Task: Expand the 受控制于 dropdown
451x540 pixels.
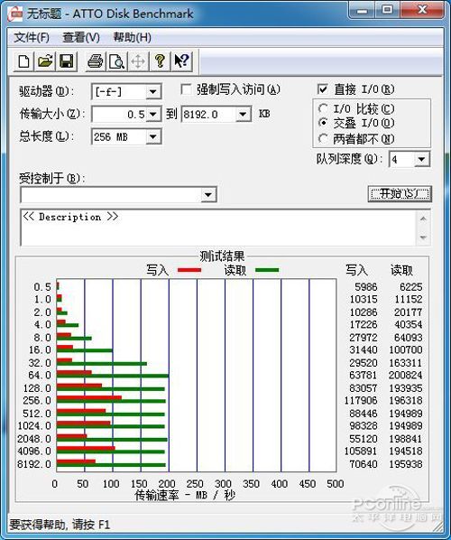Action: (x=208, y=194)
